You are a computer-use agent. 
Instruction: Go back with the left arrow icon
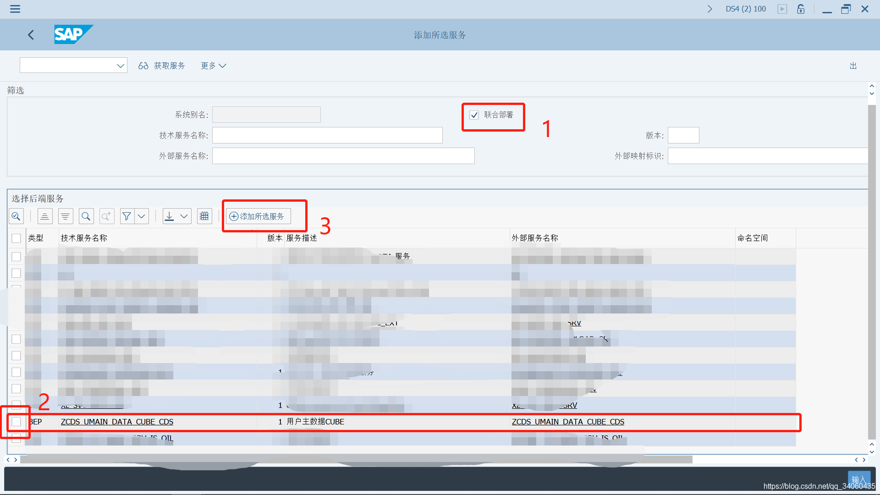pos(31,35)
